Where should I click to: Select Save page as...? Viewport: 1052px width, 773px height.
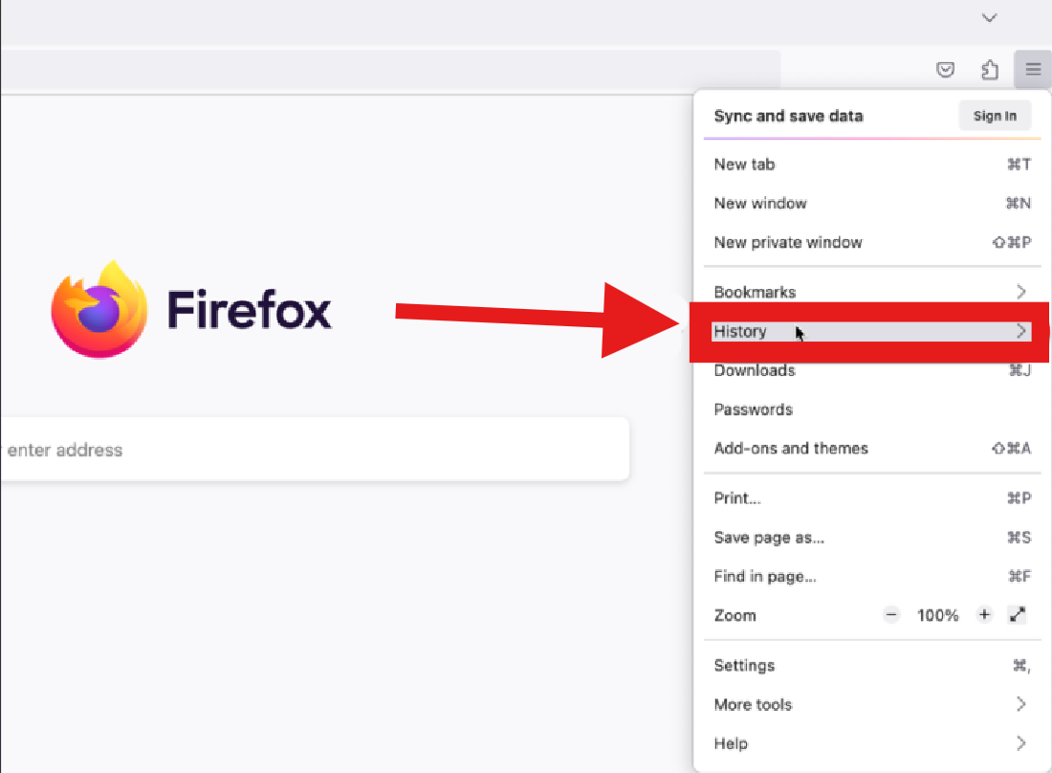(872, 538)
